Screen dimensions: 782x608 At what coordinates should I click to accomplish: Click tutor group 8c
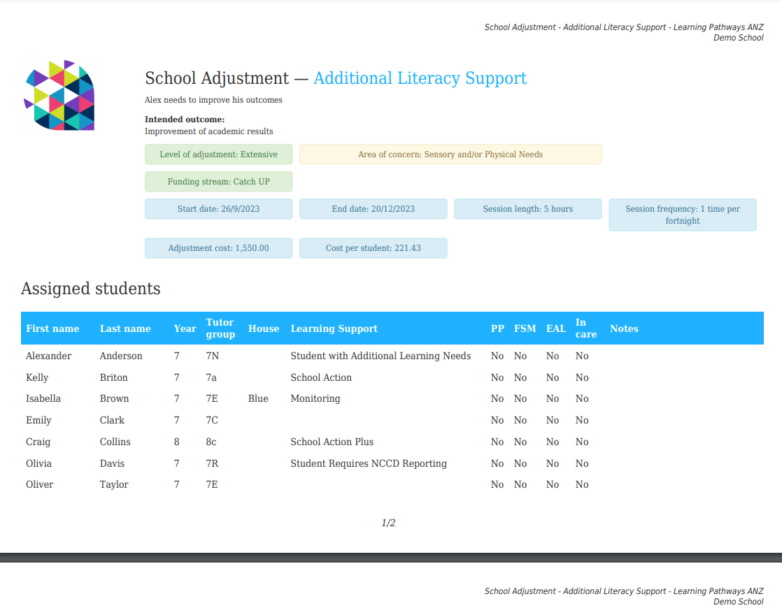(x=211, y=442)
